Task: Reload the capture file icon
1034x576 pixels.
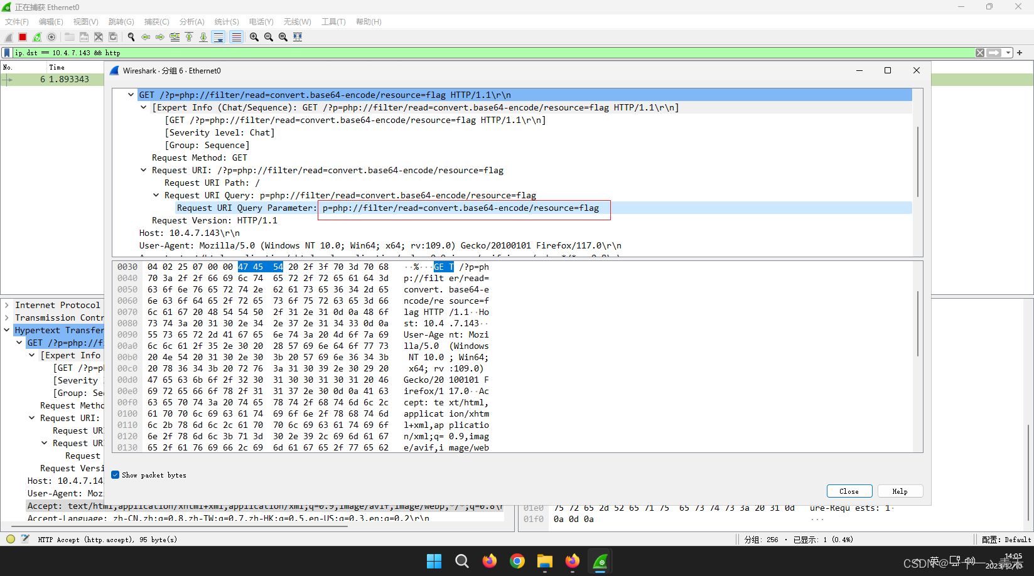Action: [x=113, y=37]
